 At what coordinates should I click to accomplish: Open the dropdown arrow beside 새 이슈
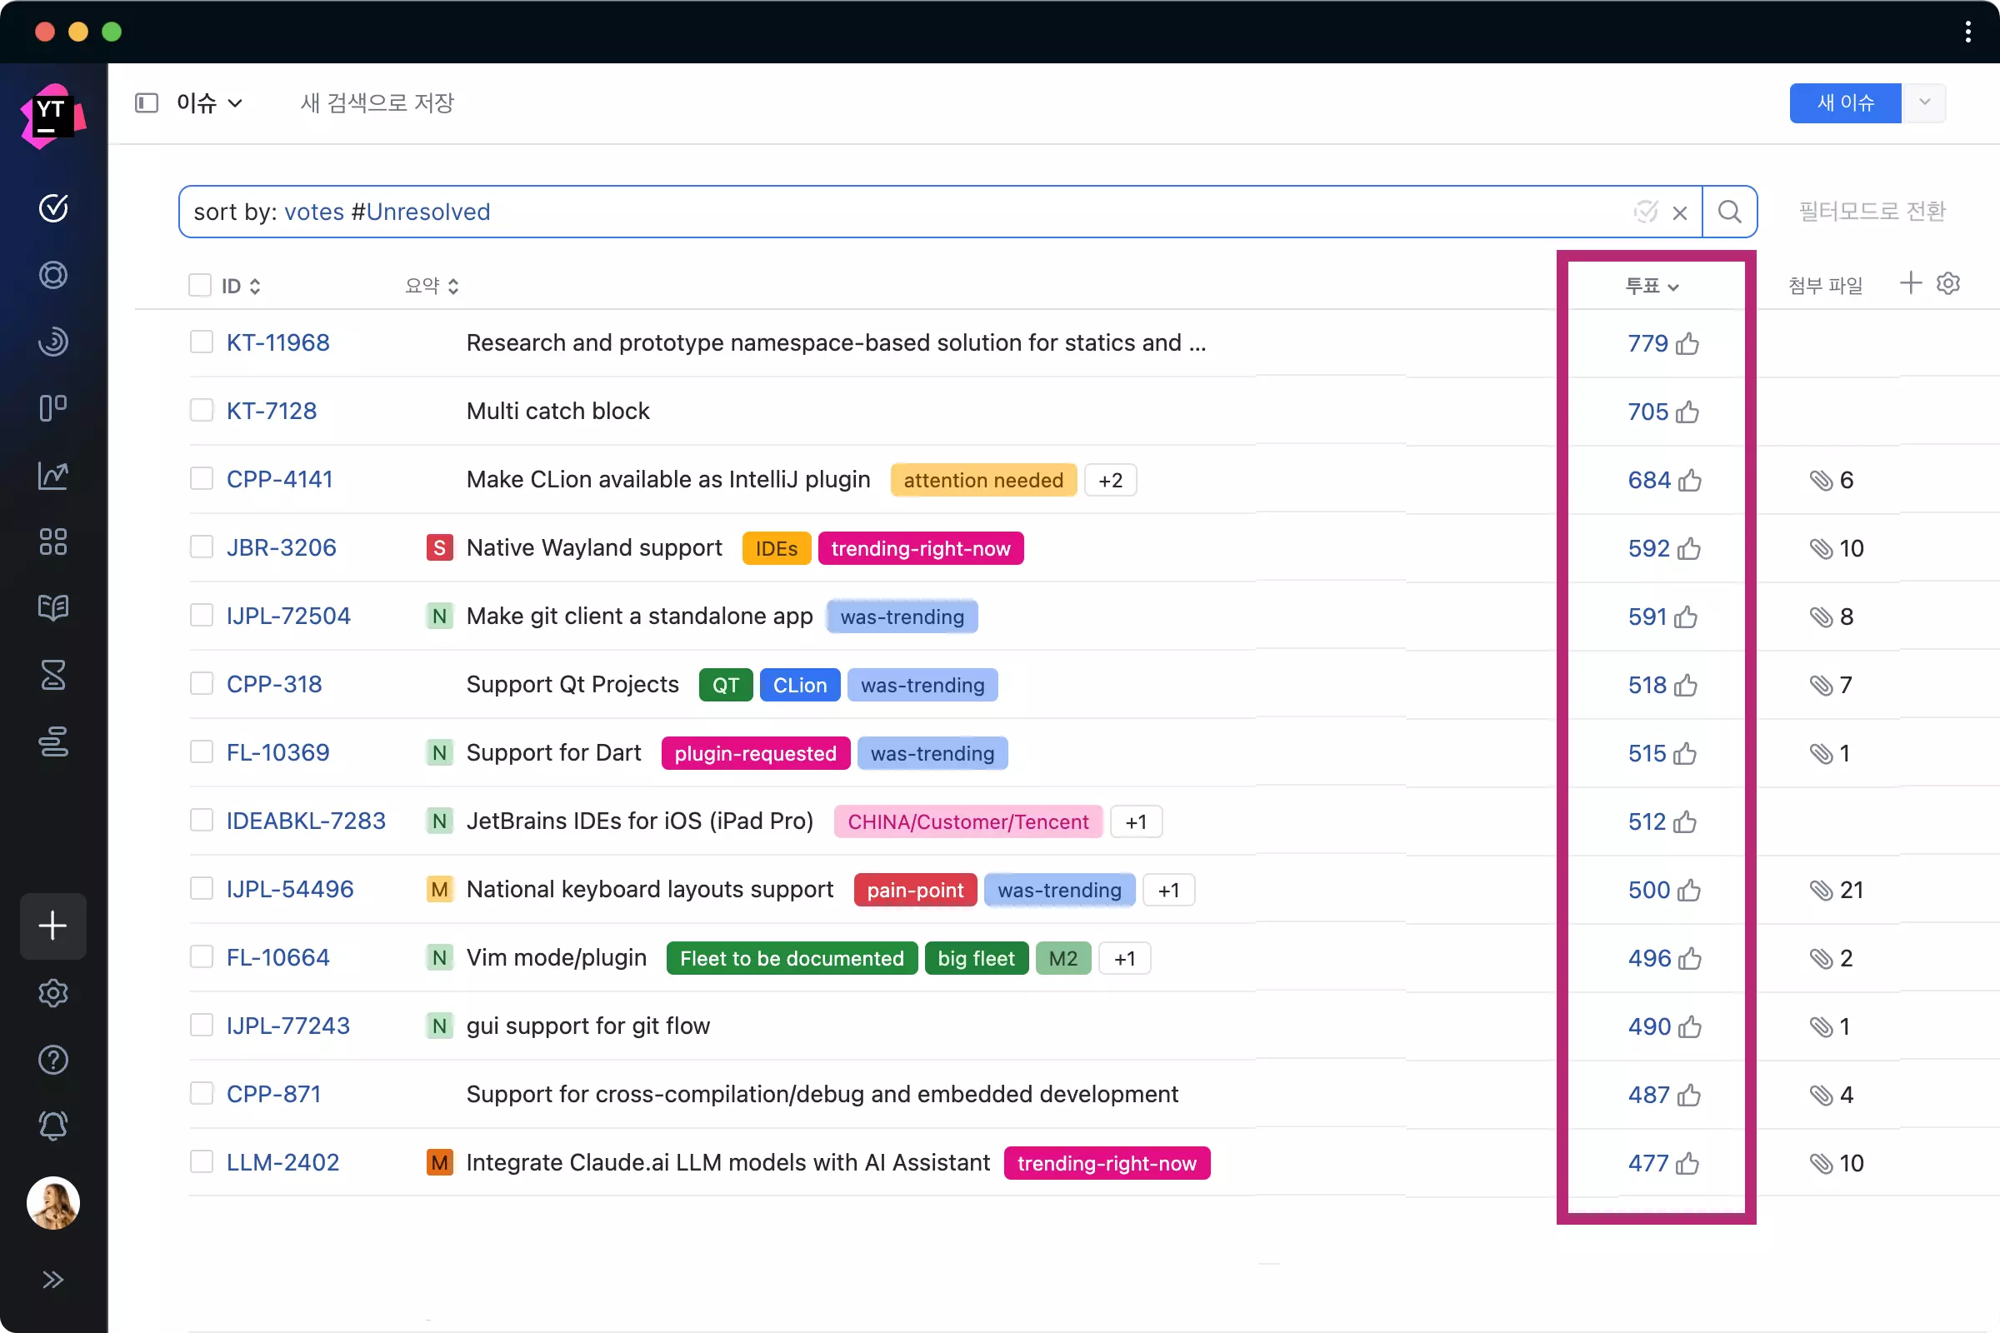coord(1924,102)
